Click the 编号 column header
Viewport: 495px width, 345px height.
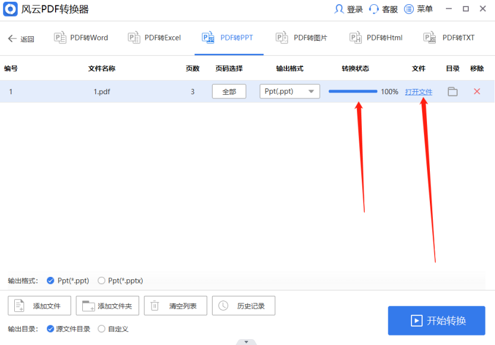point(11,69)
